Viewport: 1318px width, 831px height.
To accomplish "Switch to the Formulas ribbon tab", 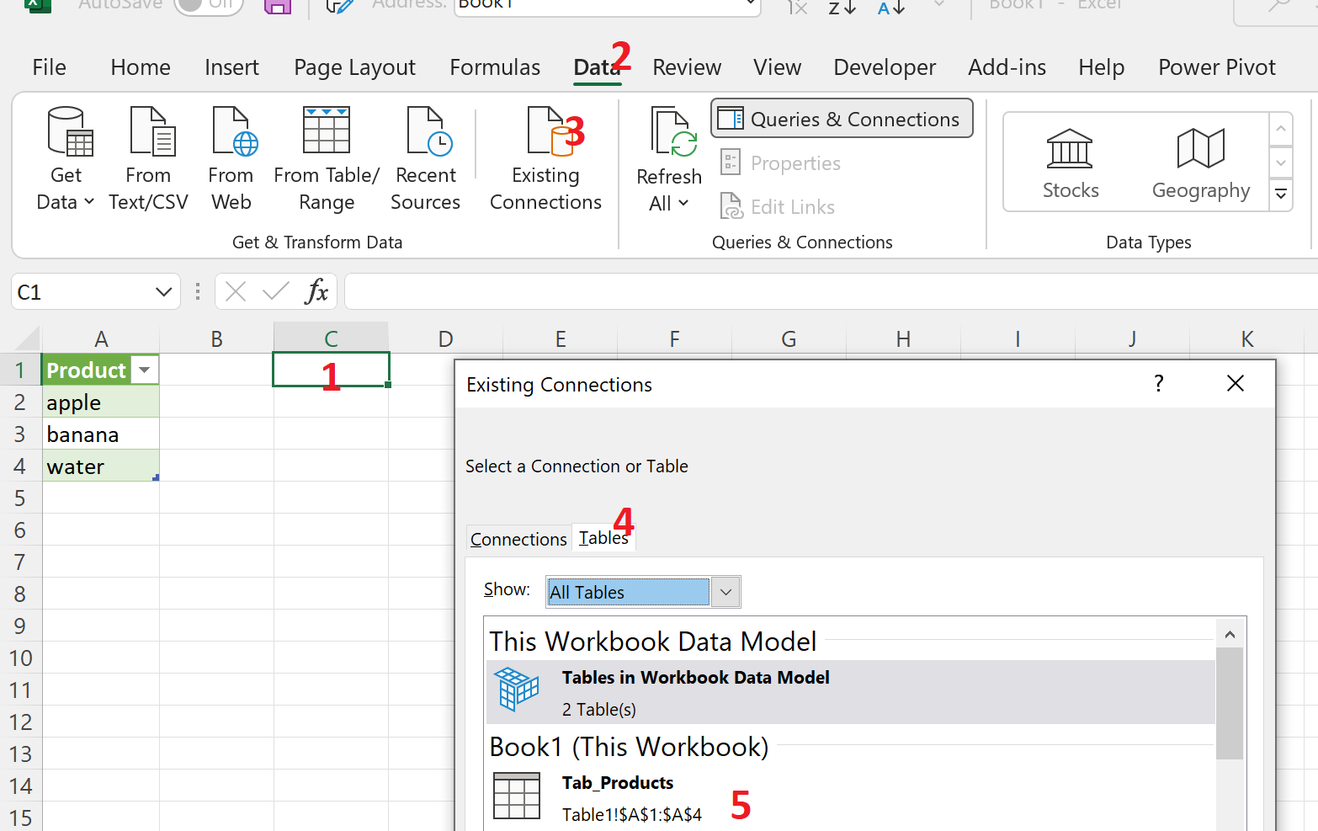I will click(495, 67).
